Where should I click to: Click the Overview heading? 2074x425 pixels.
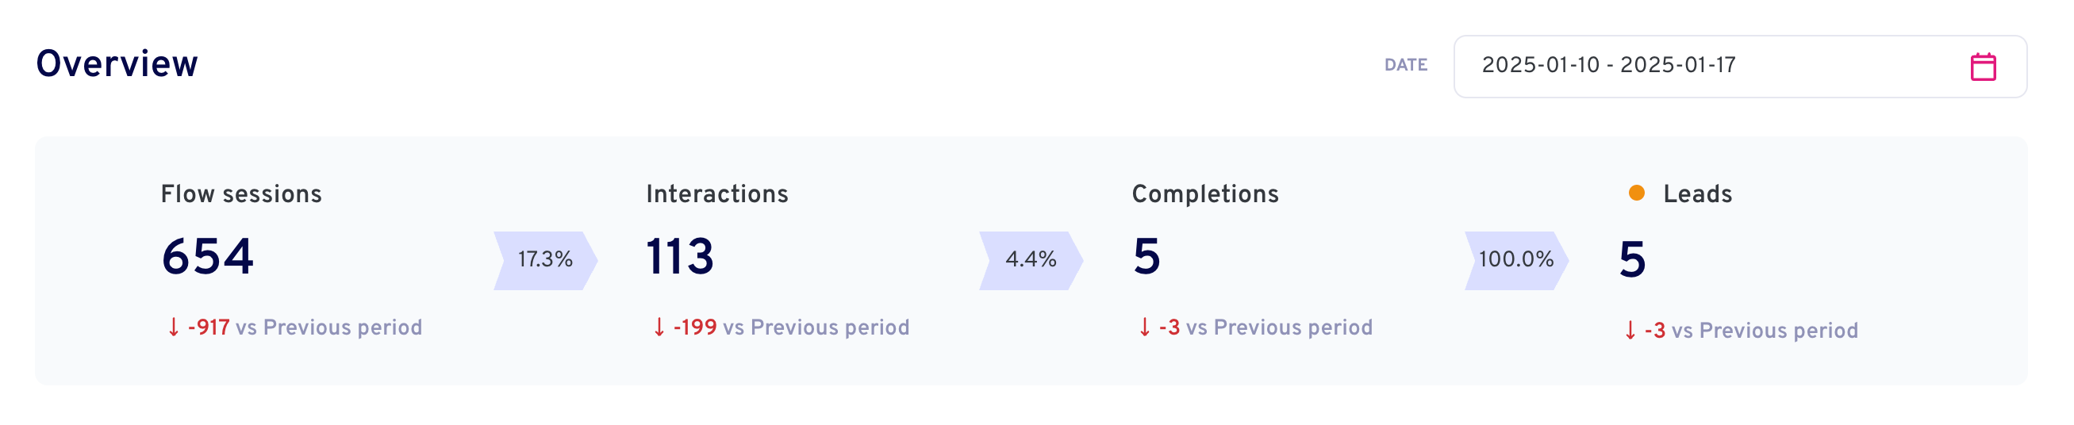click(117, 63)
